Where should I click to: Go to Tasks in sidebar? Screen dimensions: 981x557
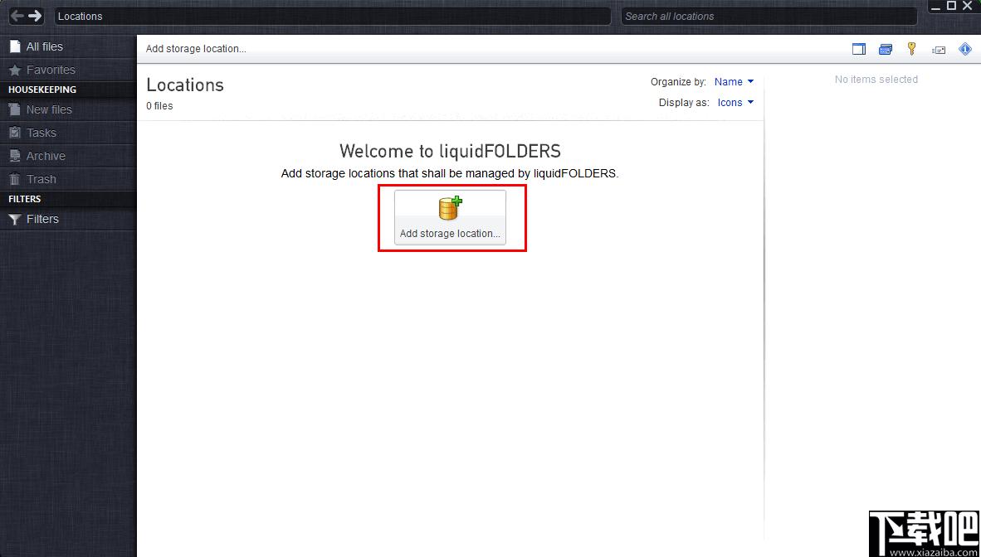[41, 133]
